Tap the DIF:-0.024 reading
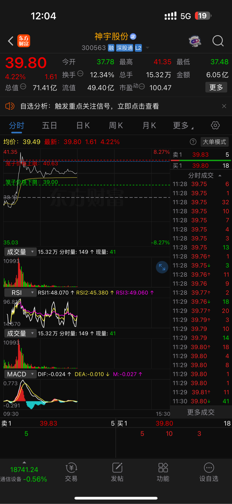The height and width of the screenshot is (504, 232). [55, 374]
